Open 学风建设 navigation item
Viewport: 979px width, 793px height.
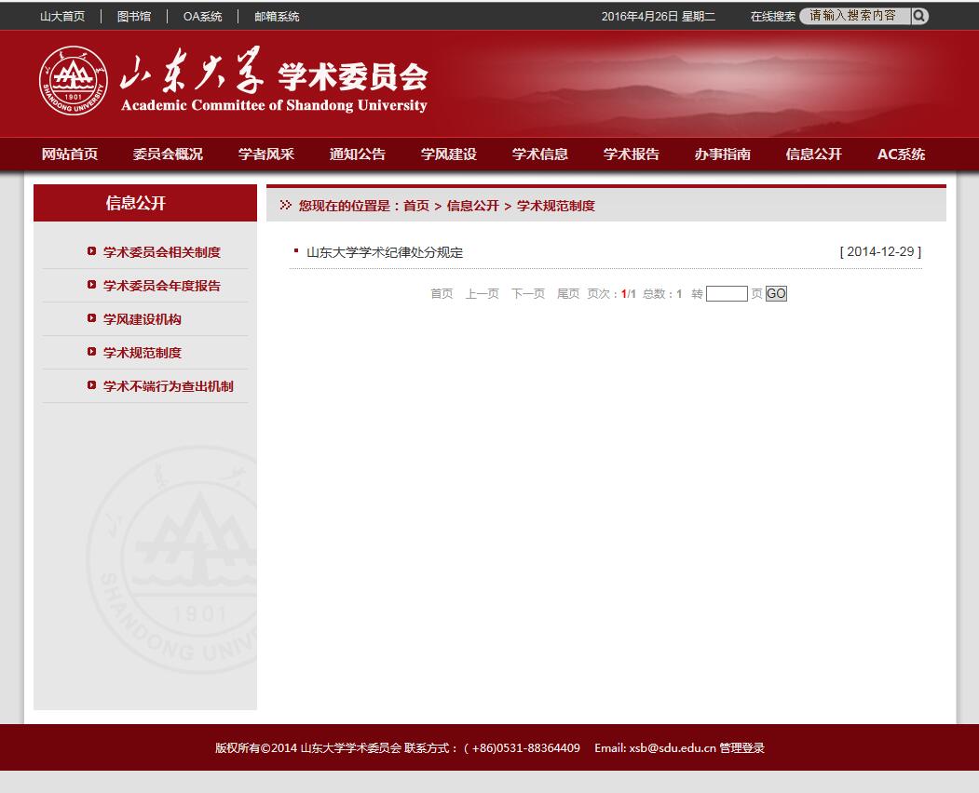(448, 155)
